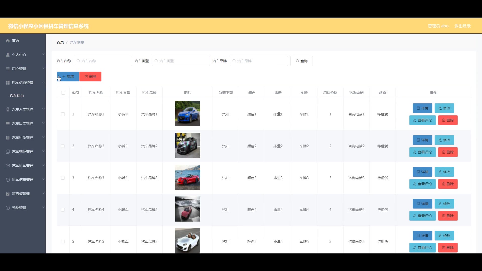Collapse the 汽车信息管理 submenu arrow

point(43,83)
